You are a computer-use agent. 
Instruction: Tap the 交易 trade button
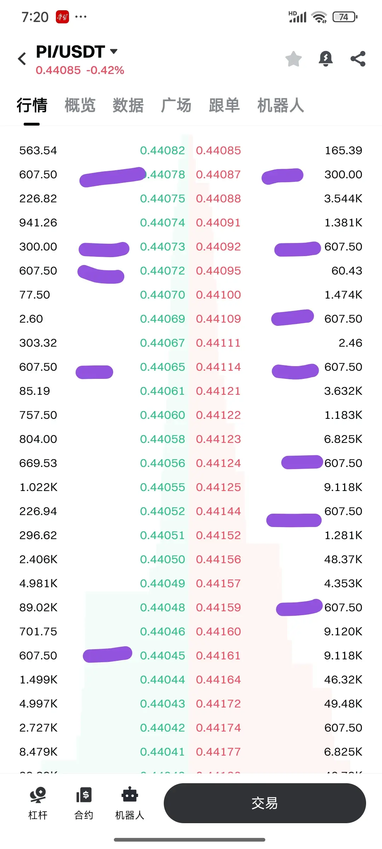click(265, 803)
